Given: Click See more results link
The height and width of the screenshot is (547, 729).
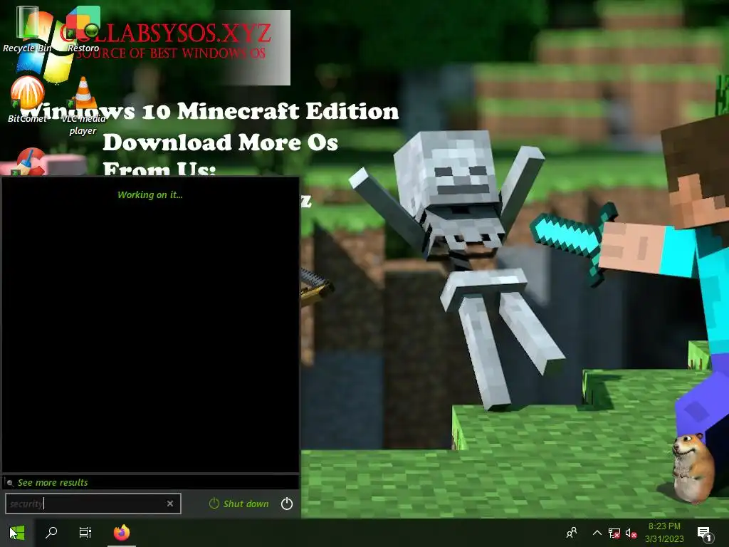Looking at the screenshot, I should (x=53, y=482).
